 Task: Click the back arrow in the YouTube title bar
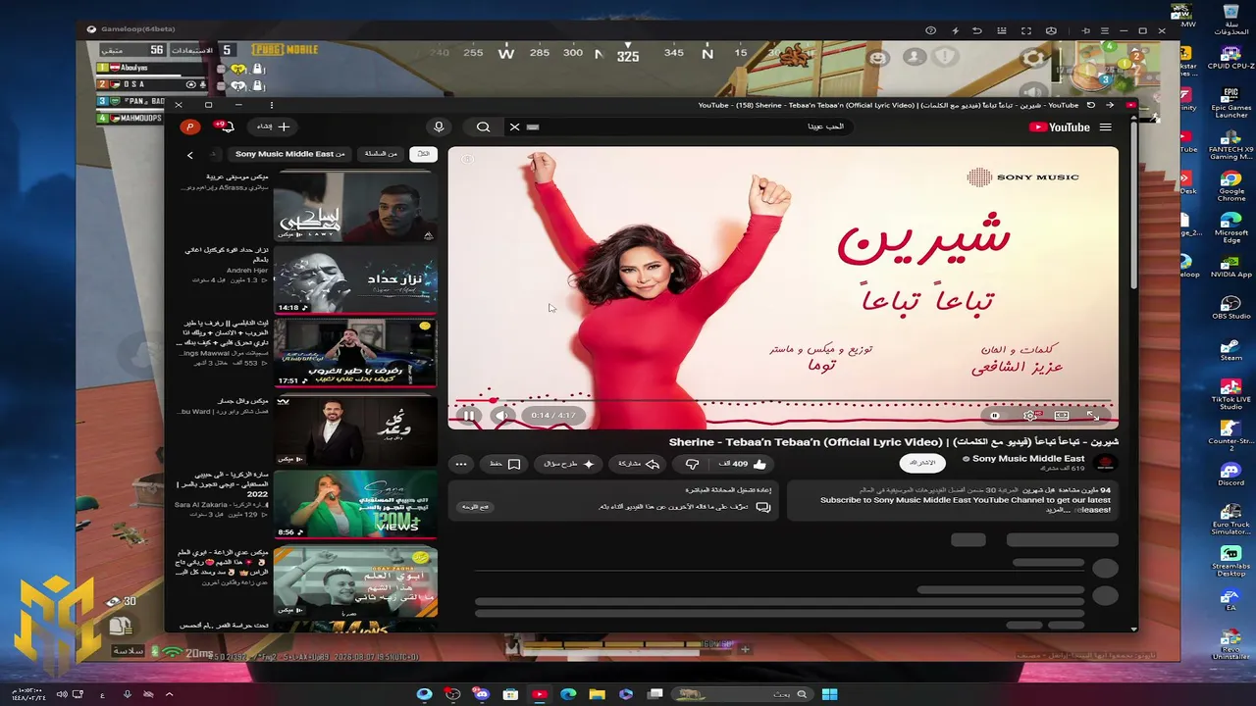1111,105
